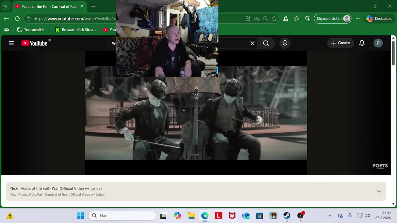
Task: Click the taskbar Hae search box
Action: click(x=122, y=216)
